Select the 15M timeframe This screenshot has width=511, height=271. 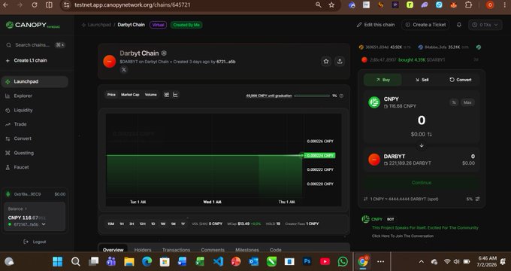110,224
